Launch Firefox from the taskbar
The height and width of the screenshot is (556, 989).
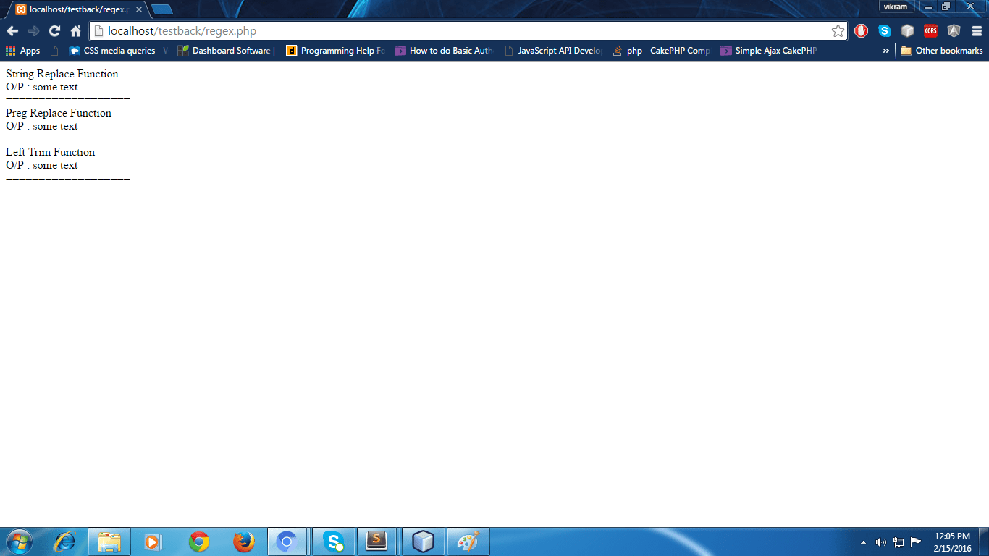(x=244, y=542)
